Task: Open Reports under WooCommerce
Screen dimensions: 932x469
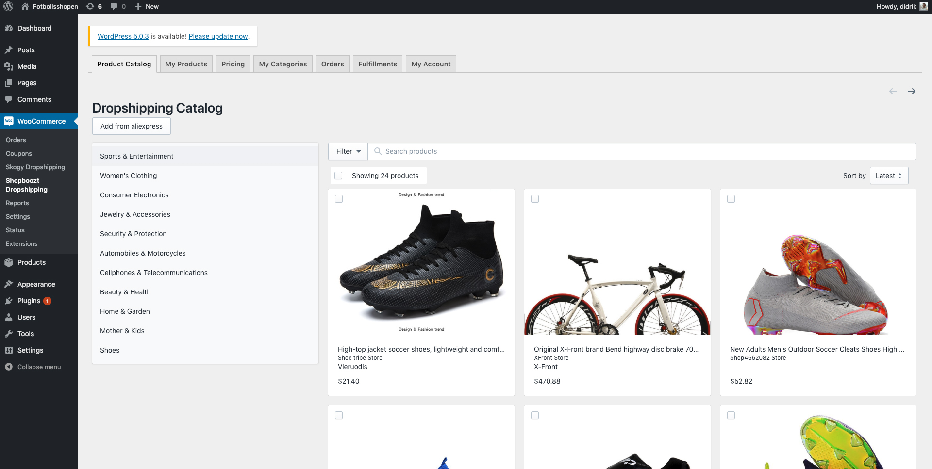Action: point(17,203)
